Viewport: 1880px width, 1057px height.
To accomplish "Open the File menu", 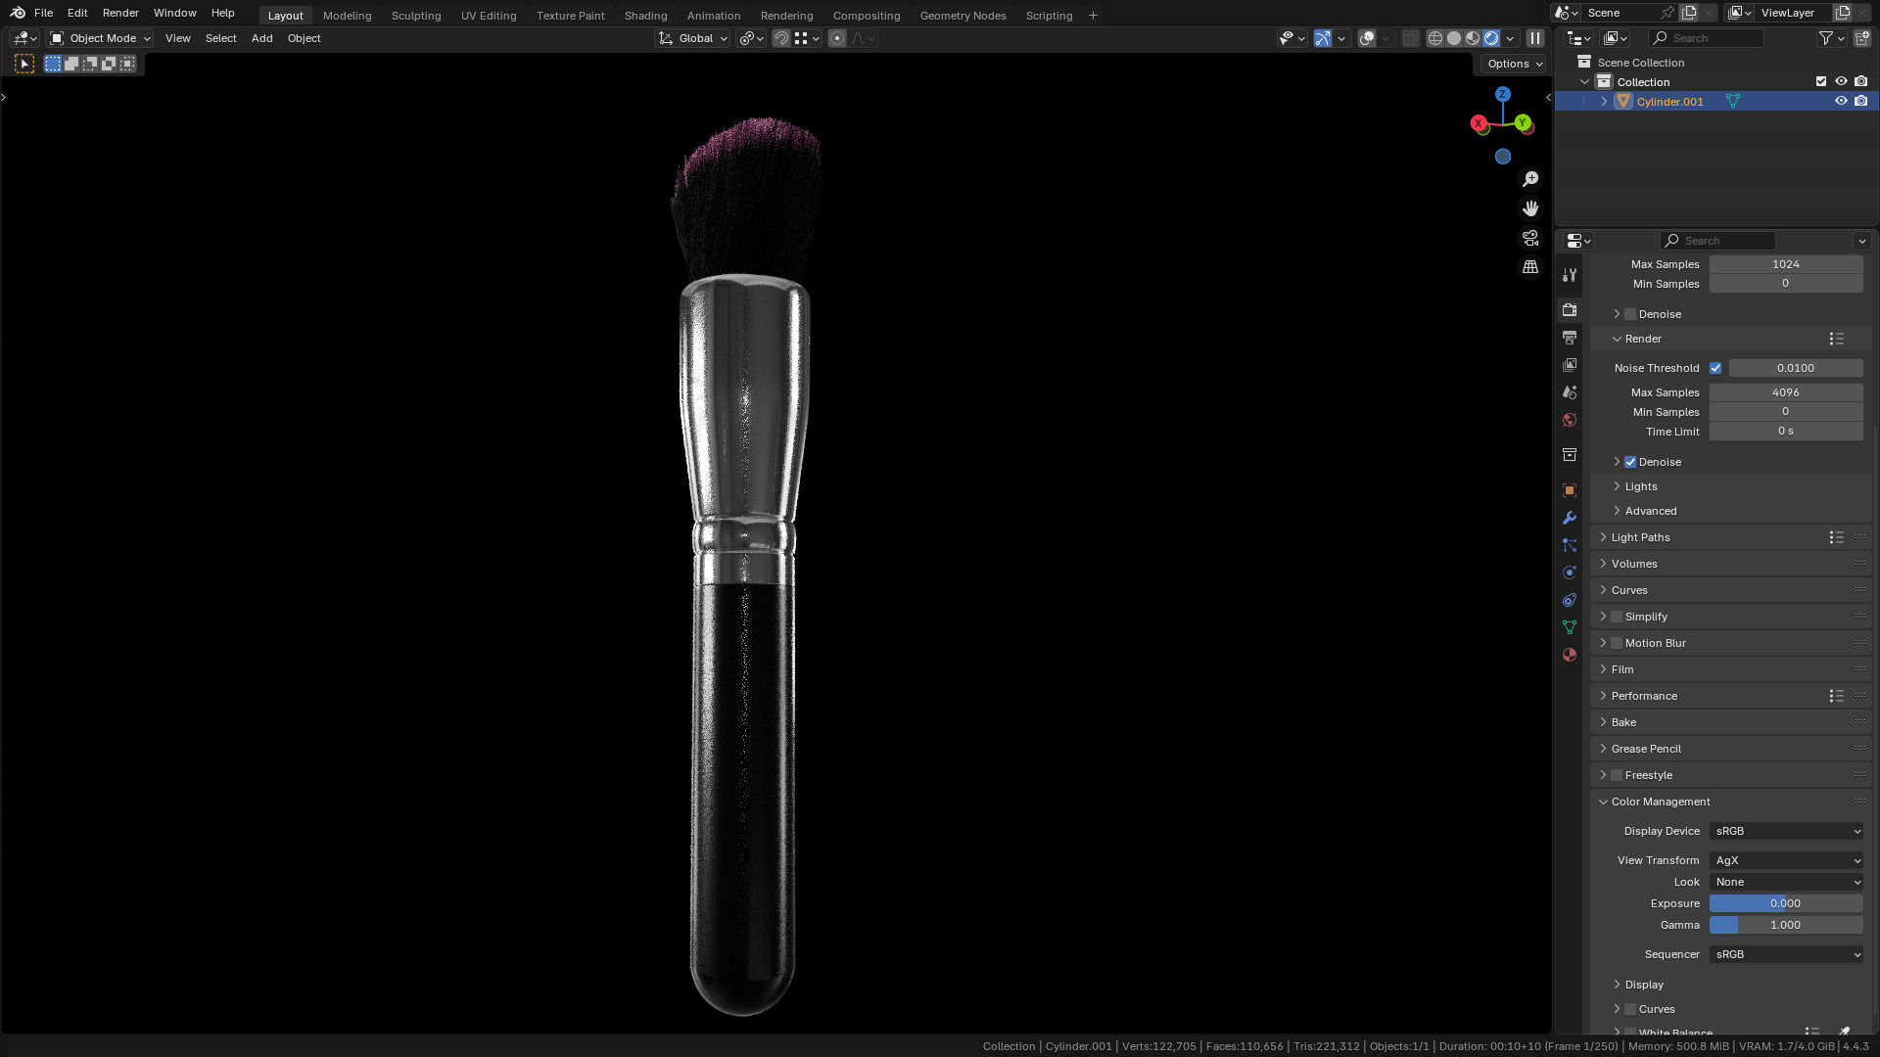I will 43,13.
